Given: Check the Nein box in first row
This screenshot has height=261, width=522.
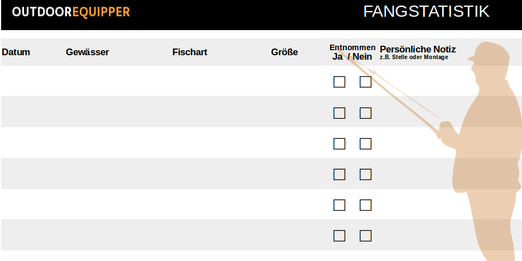Looking at the screenshot, I should (x=365, y=82).
